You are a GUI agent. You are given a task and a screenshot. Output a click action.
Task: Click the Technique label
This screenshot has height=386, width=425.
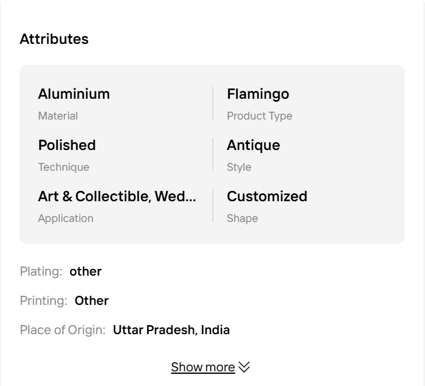[x=63, y=167]
